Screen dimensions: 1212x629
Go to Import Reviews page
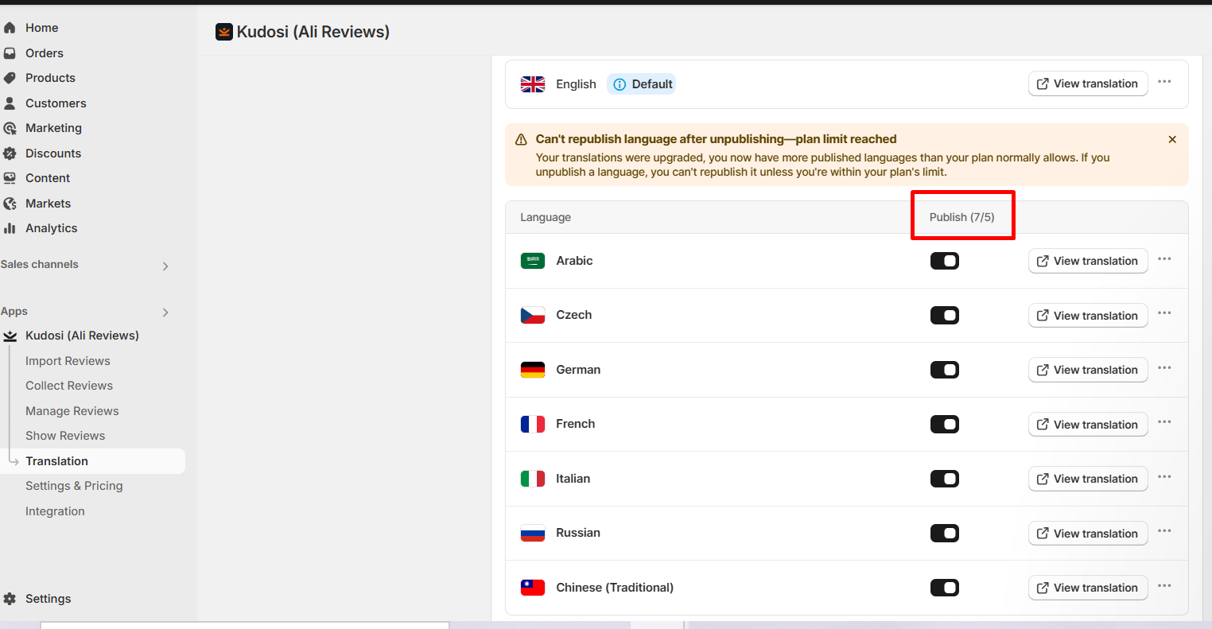pyautogui.click(x=68, y=361)
